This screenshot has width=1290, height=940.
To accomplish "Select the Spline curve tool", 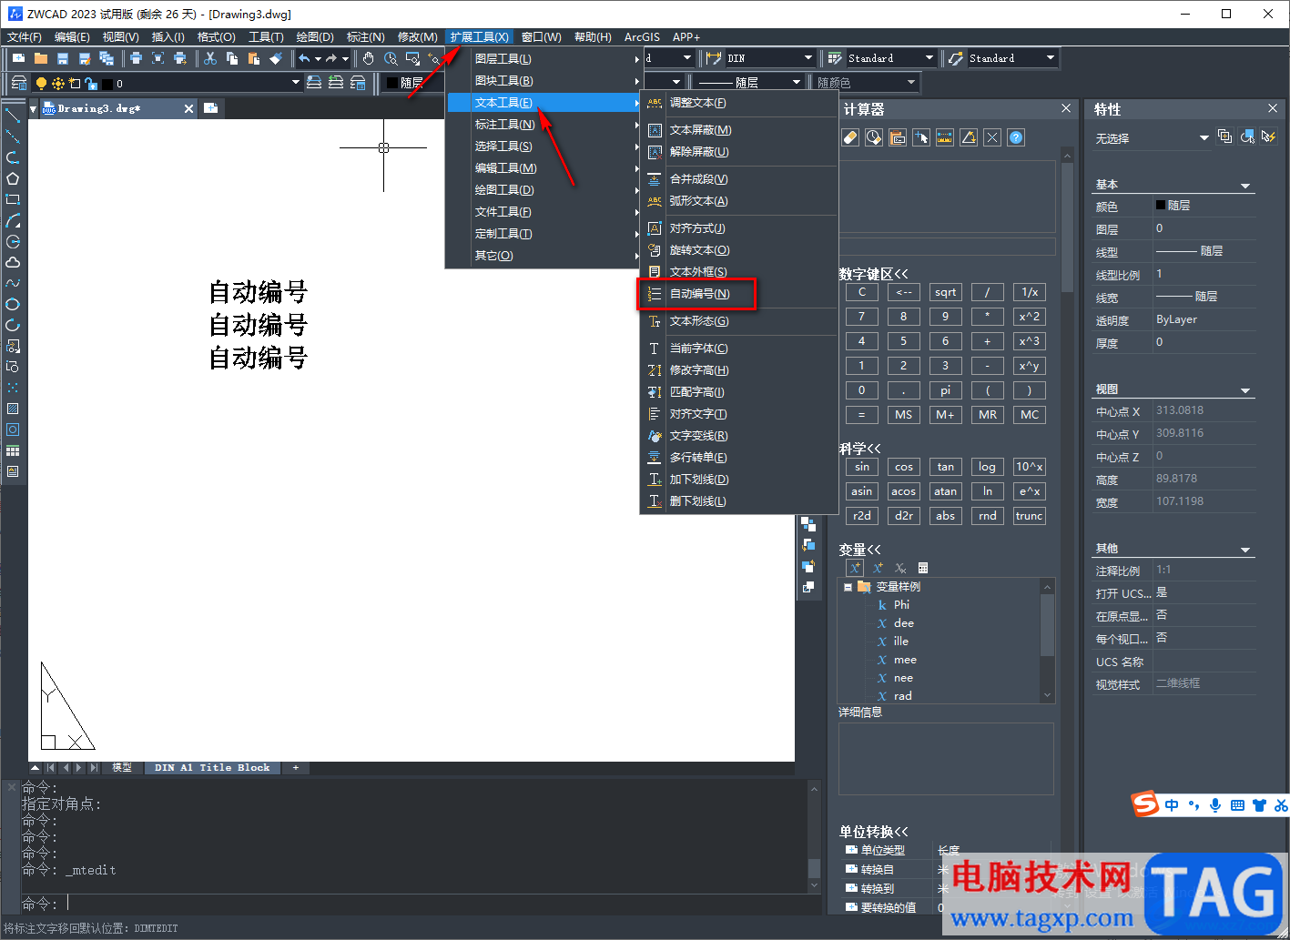I will 13,283.
